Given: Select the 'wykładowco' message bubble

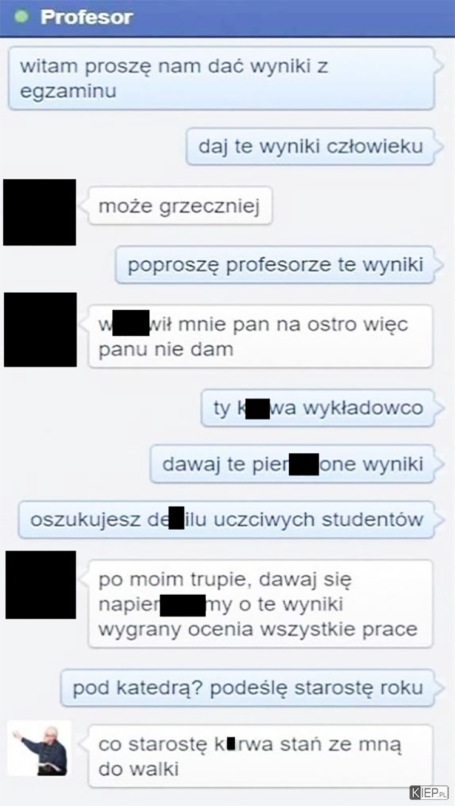Looking at the screenshot, I should coord(318,408).
